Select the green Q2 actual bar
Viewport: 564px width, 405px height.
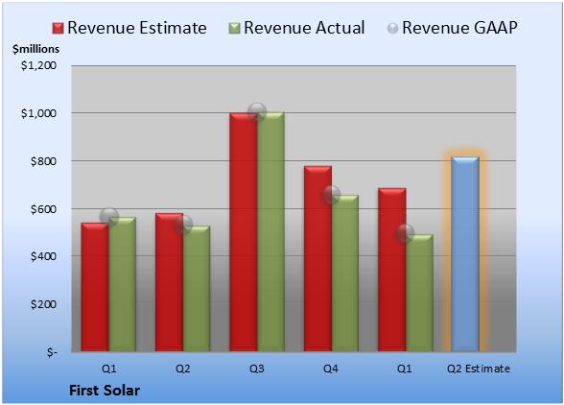[197, 288]
